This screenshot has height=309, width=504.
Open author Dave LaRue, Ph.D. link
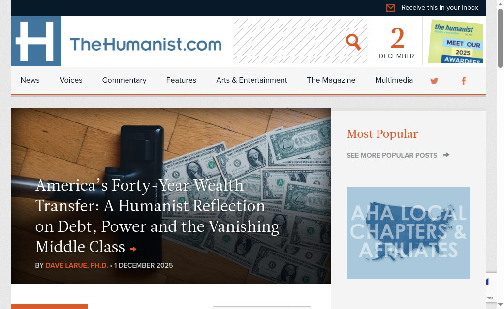[x=77, y=265]
